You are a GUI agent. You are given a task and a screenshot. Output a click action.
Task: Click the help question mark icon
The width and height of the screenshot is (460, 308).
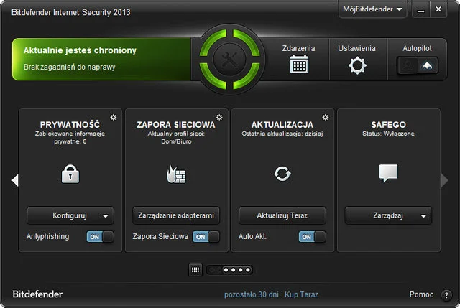[446, 295]
